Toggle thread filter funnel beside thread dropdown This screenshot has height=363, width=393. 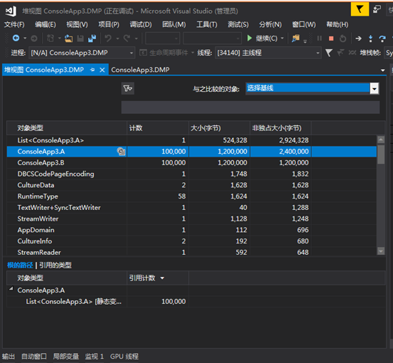pos(328,53)
